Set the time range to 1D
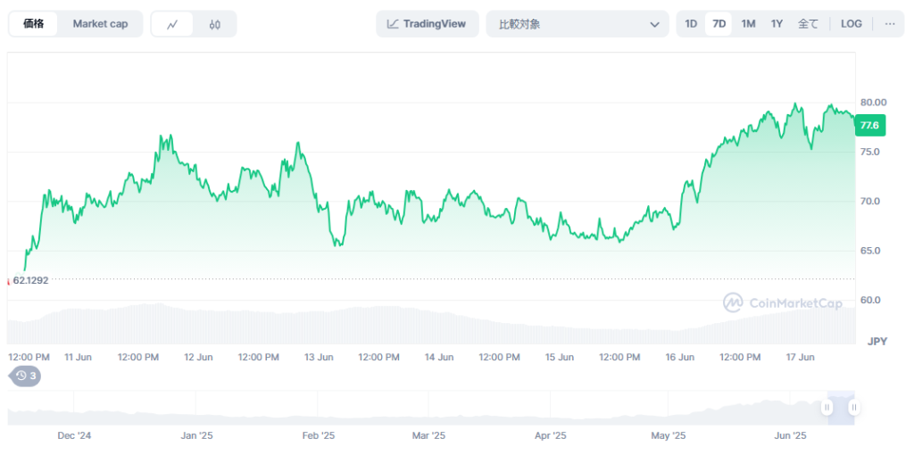This screenshot has width=914, height=455. [691, 24]
